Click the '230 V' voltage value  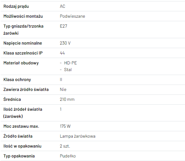point(65,43)
